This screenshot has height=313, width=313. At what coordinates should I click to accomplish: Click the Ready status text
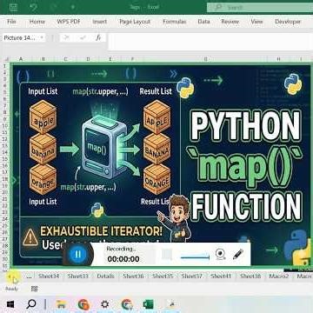coord(11,289)
